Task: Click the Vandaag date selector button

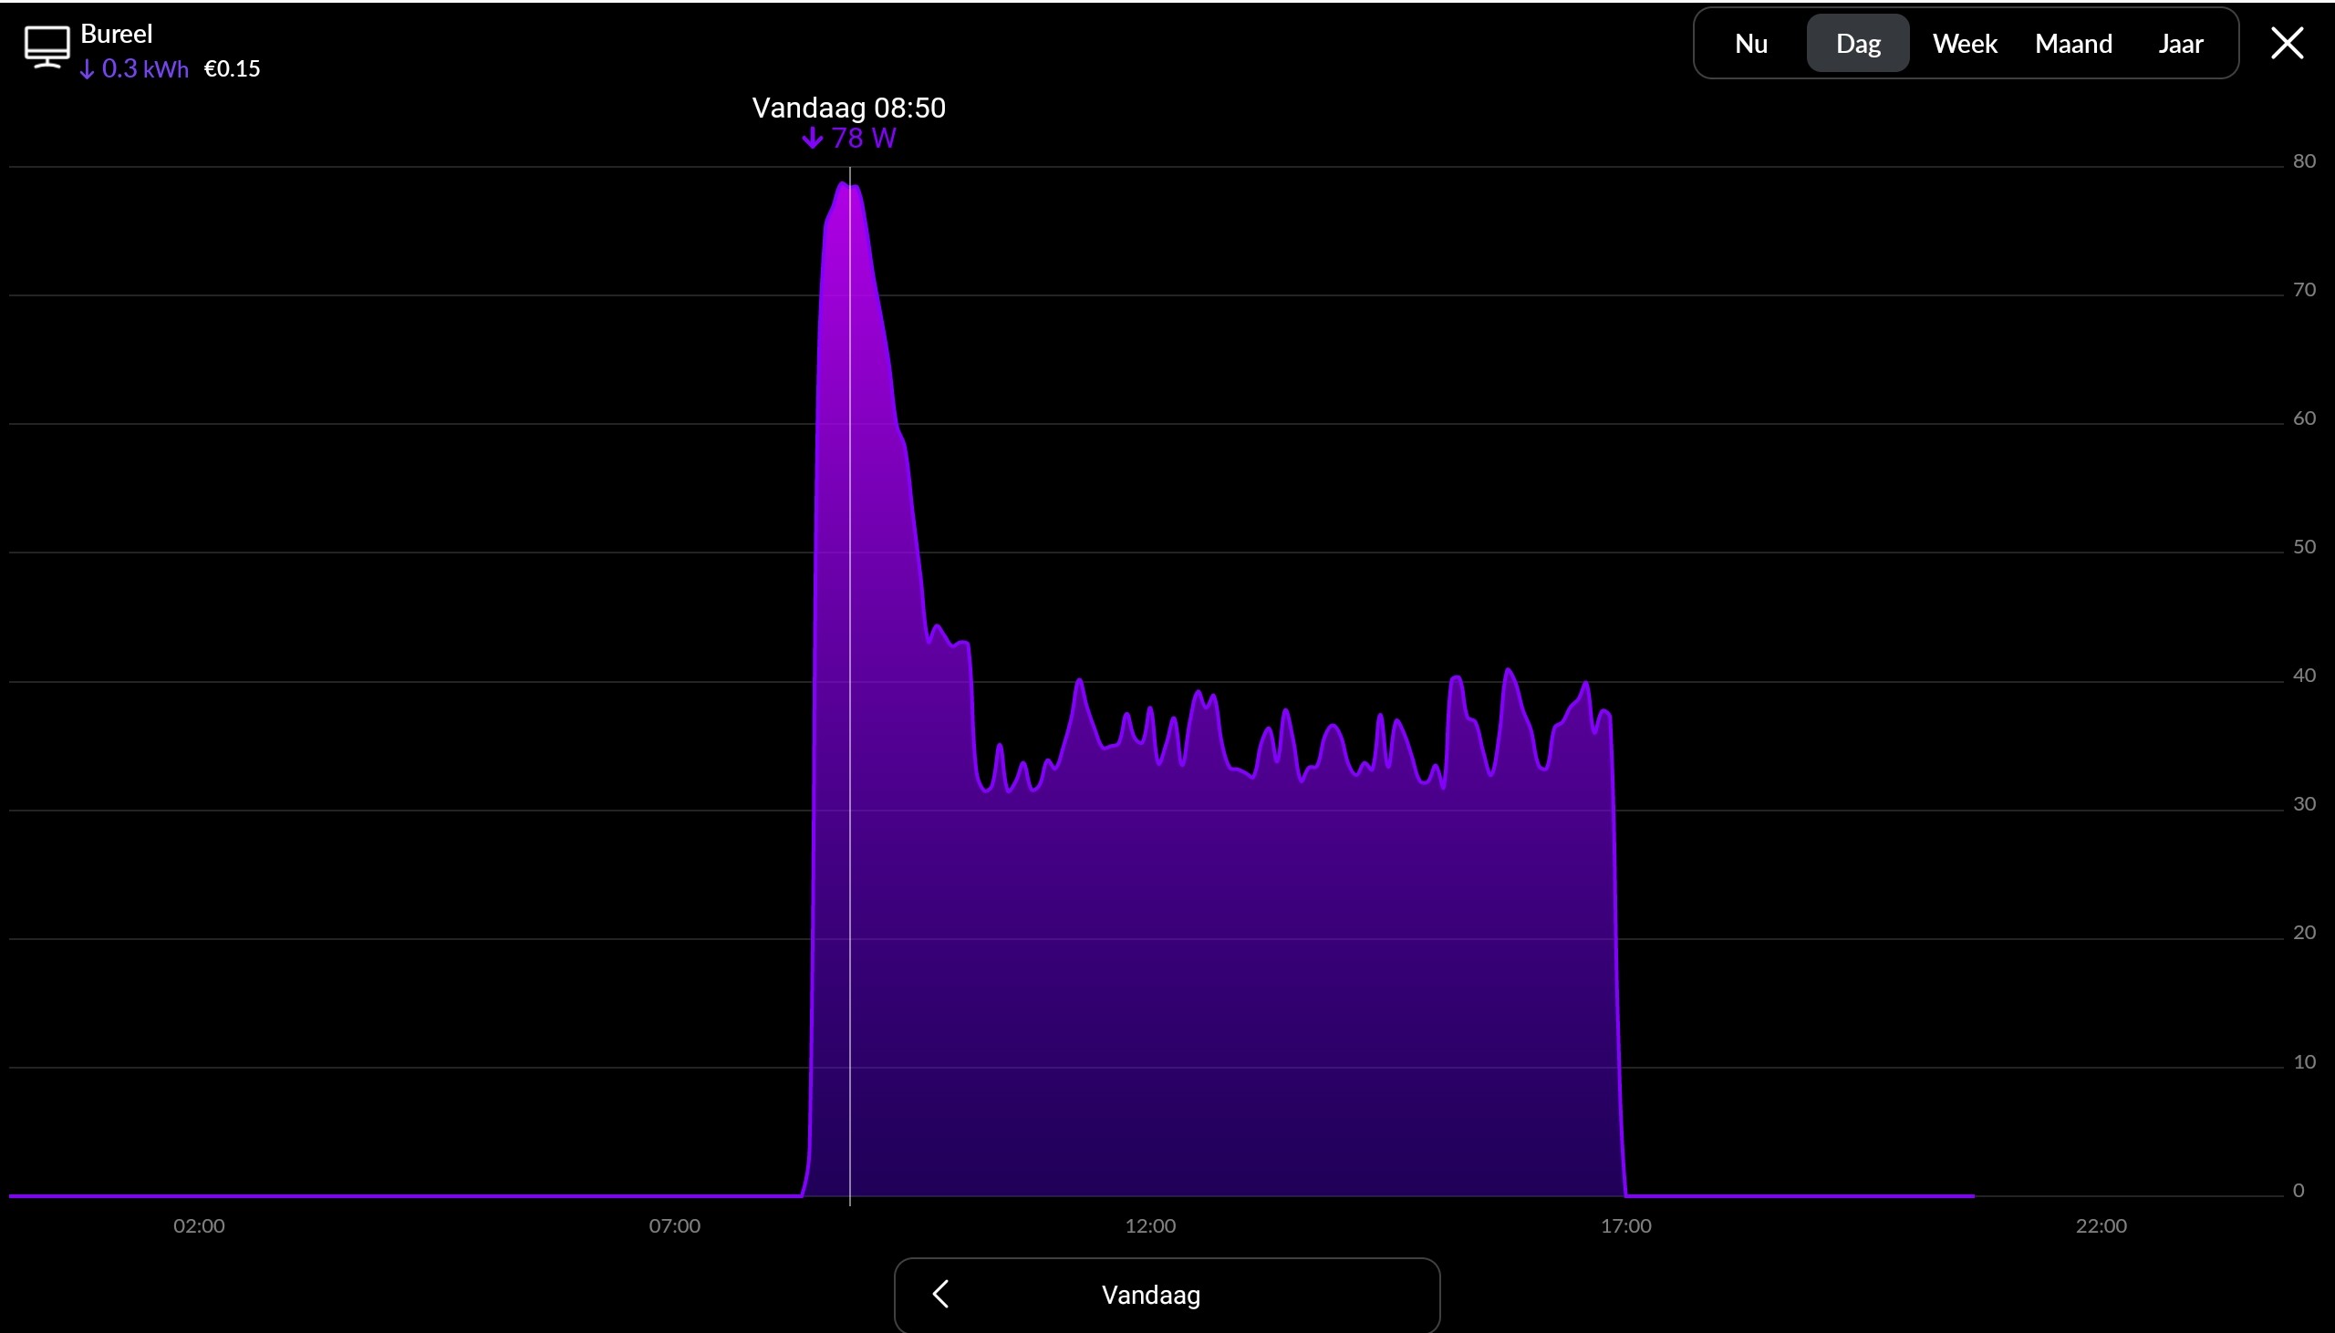Action: pos(1150,1295)
